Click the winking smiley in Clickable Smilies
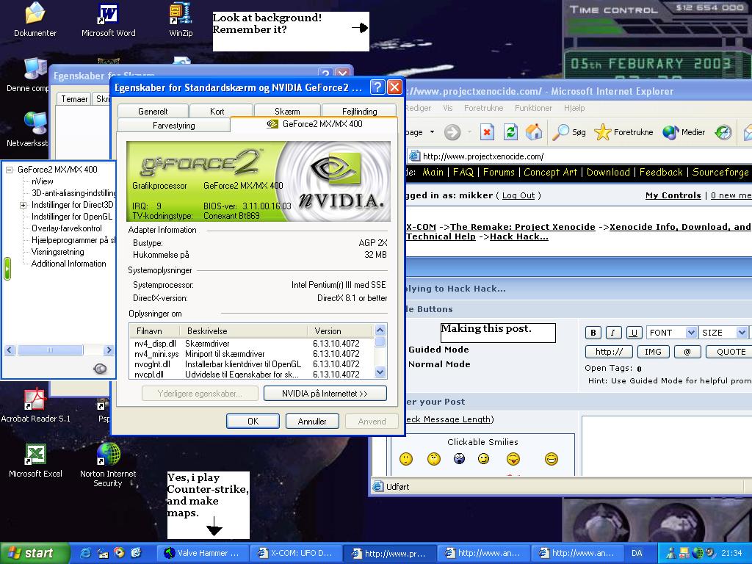752x564 pixels. click(x=483, y=459)
